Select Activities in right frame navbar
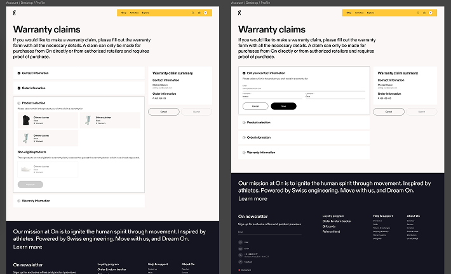This screenshot has height=274, width=451. pos(360,13)
